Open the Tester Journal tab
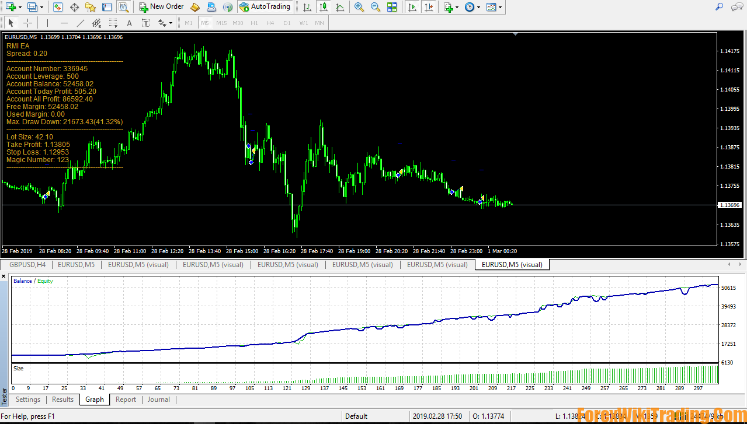 point(159,400)
